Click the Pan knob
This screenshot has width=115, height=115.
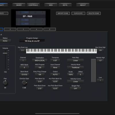point(5,83)
